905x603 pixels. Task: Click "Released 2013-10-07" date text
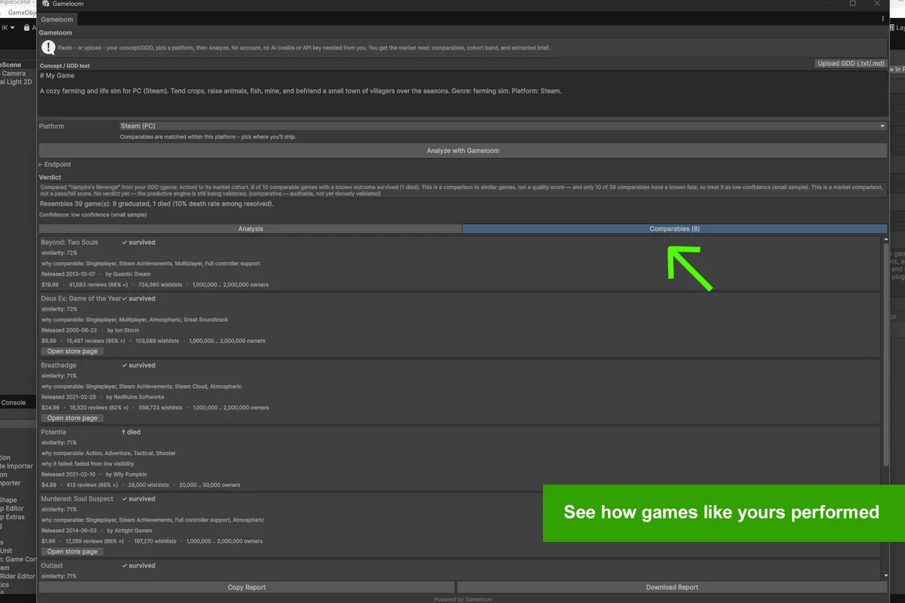tap(69, 274)
